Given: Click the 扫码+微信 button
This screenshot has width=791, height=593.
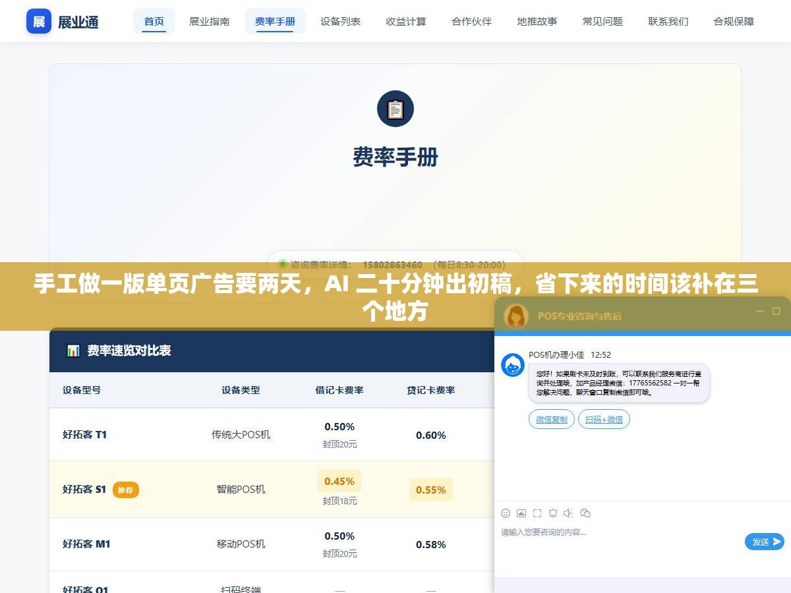Looking at the screenshot, I should (x=604, y=419).
